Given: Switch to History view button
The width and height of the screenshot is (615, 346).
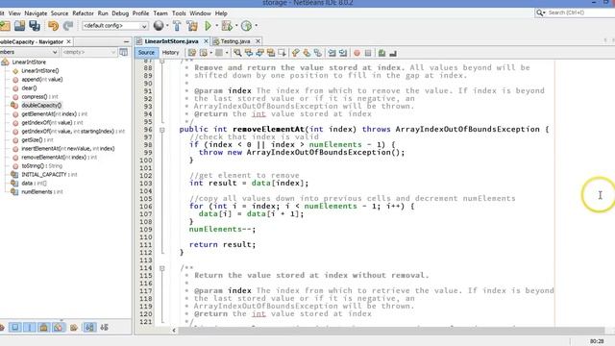Looking at the screenshot, I should pyautogui.click(x=170, y=53).
